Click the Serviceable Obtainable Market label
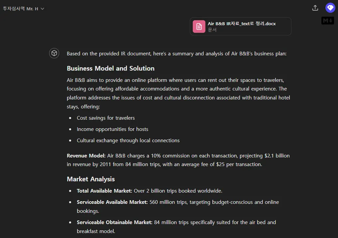 [114, 222]
